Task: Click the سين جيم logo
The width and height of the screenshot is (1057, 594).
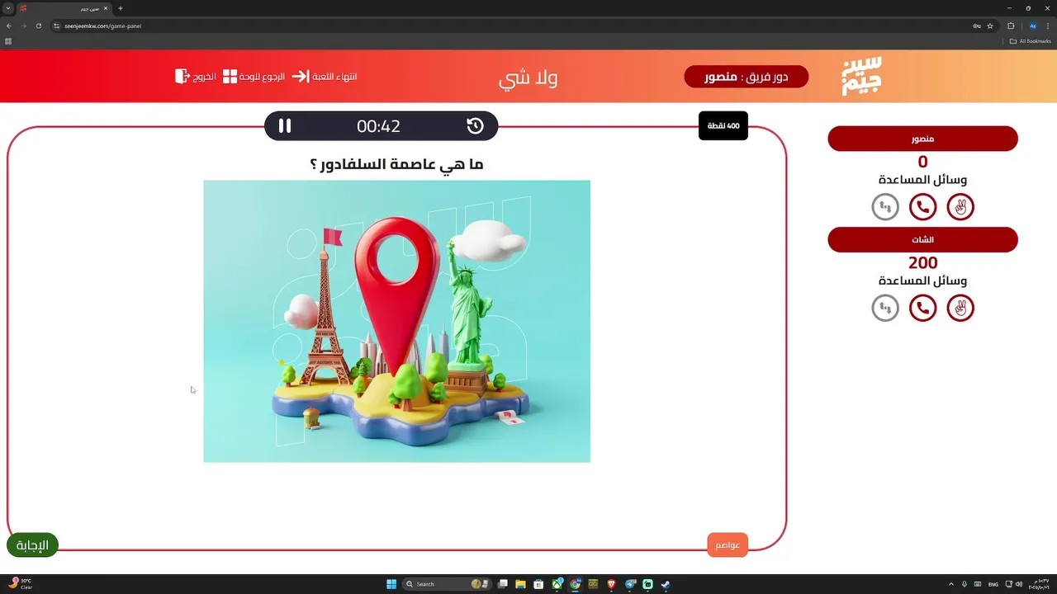Action: click(x=862, y=76)
